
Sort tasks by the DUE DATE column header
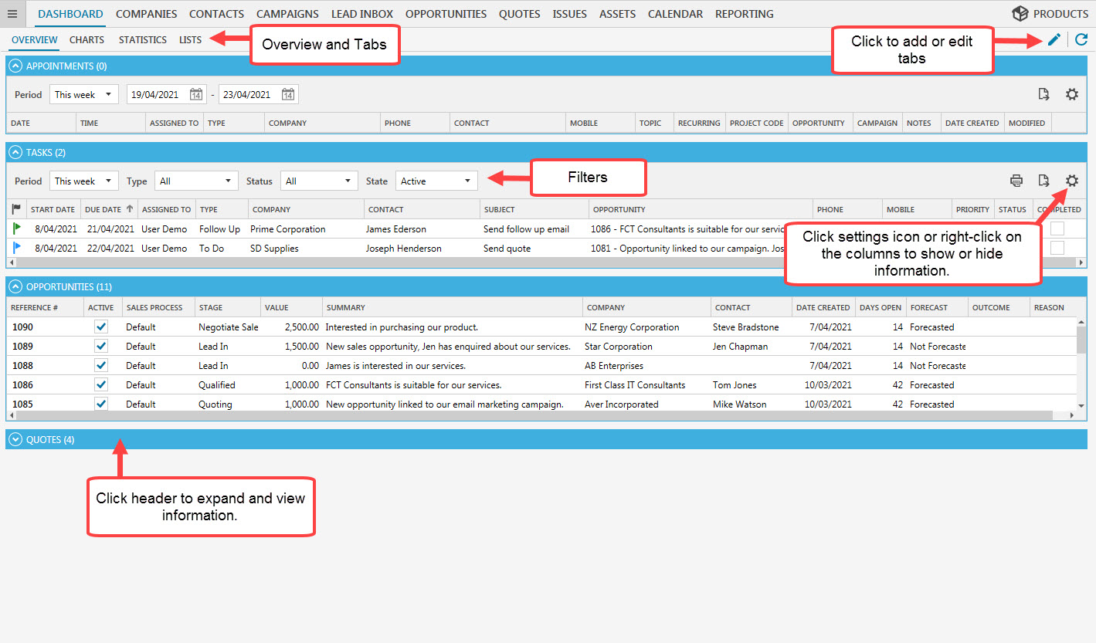tap(104, 208)
